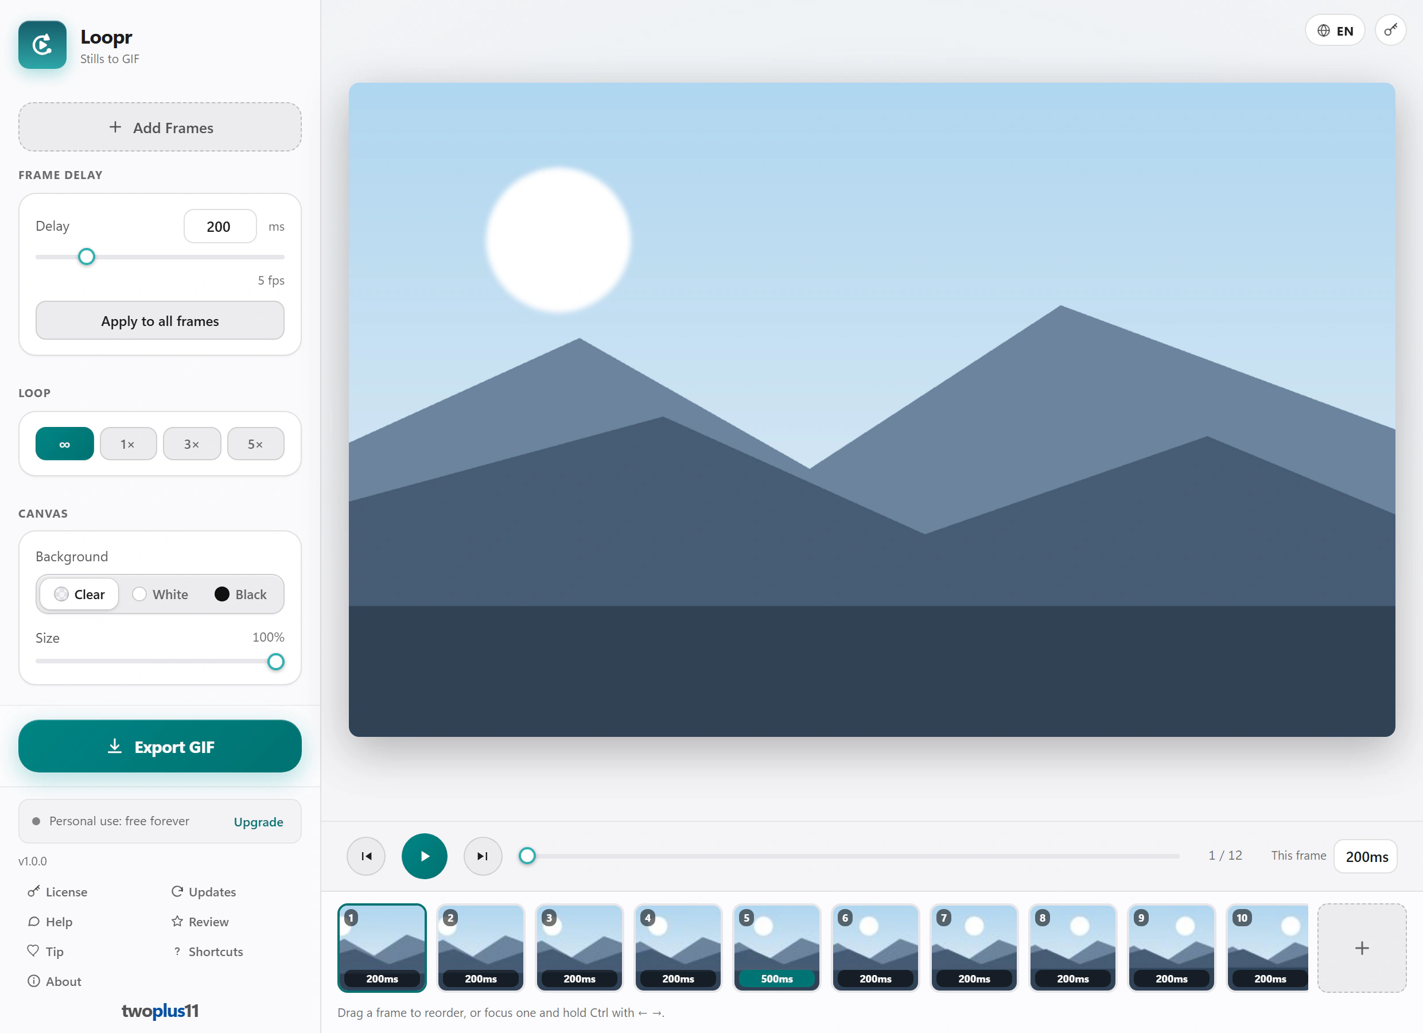This screenshot has height=1033, width=1423.
Task: Click Apply to all frames
Action: pyautogui.click(x=160, y=321)
